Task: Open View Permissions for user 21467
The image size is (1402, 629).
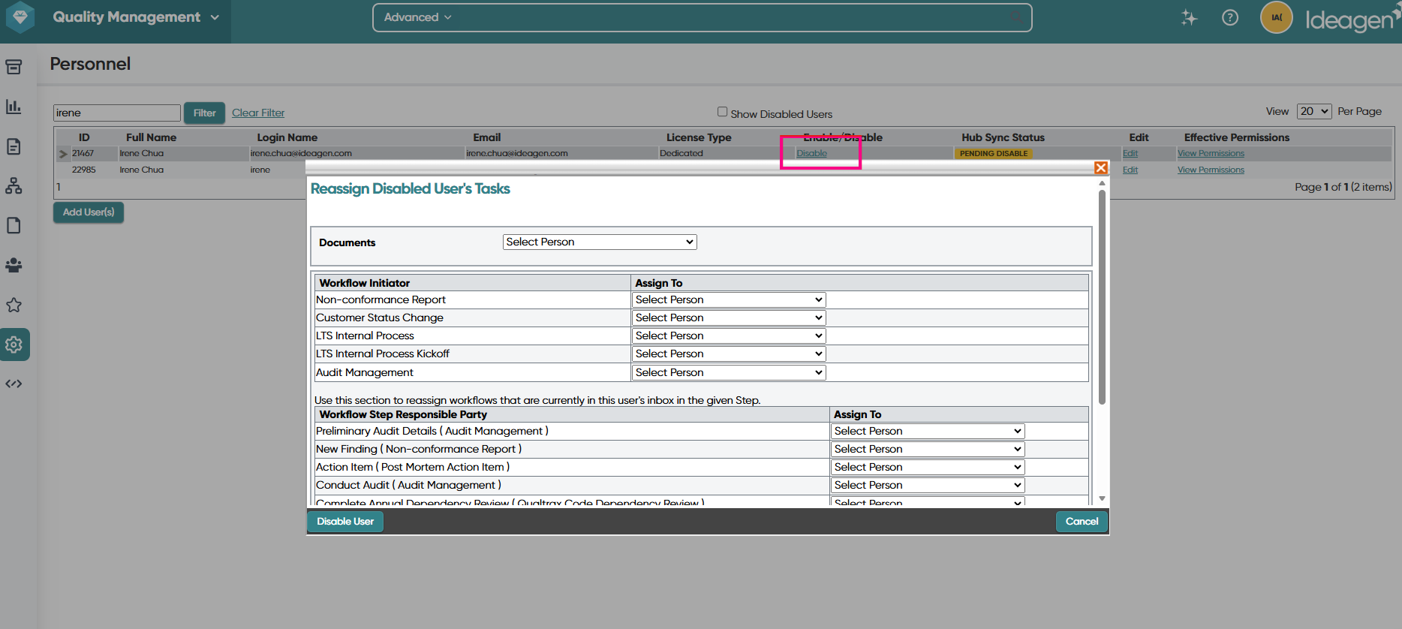Action: tap(1211, 153)
